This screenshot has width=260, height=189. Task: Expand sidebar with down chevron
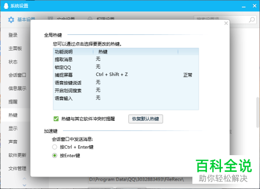point(24,185)
